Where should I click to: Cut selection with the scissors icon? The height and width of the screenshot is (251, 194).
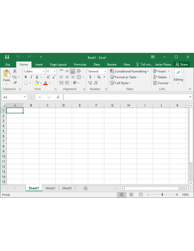pyautogui.click(x=15, y=71)
